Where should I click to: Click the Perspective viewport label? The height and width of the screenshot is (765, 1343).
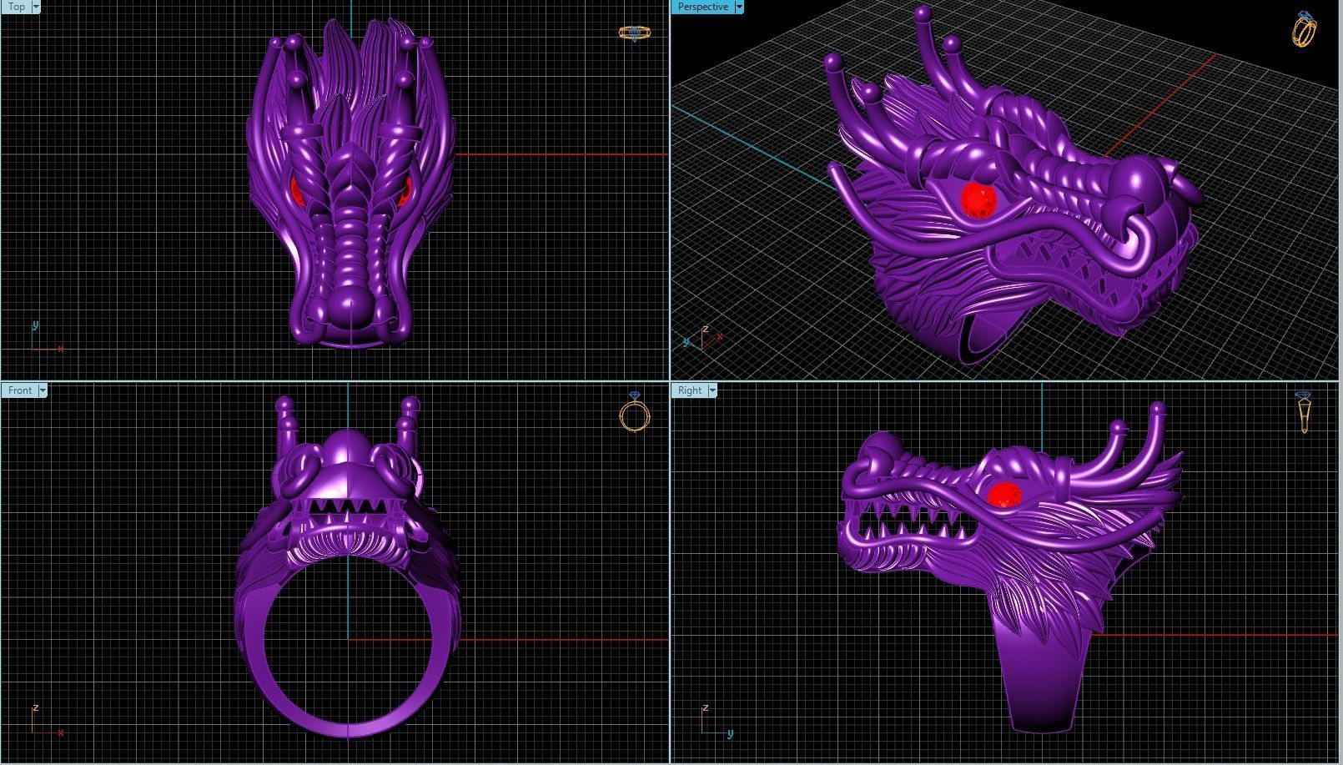pyautogui.click(x=702, y=7)
